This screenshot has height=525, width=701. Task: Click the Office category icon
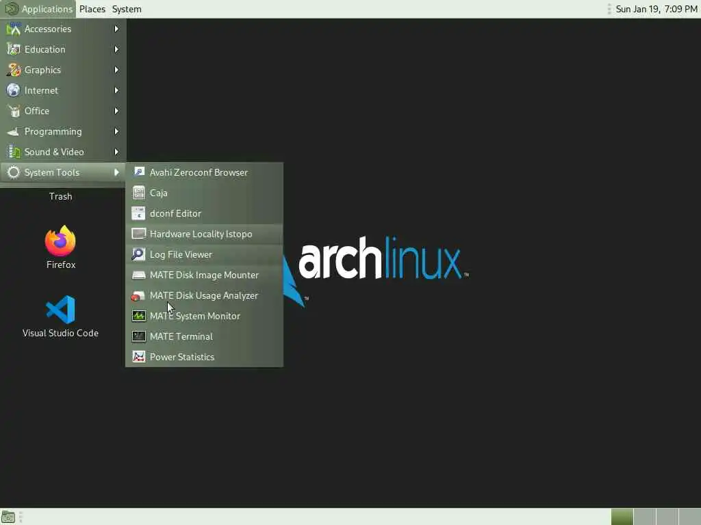(x=14, y=111)
